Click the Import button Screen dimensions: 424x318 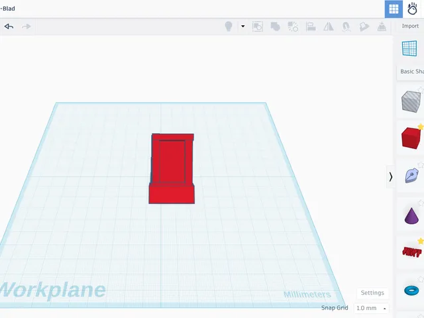tap(410, 26)
